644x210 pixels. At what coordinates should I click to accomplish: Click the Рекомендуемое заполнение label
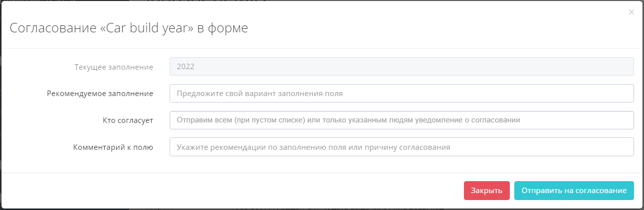tap(100, 93)
